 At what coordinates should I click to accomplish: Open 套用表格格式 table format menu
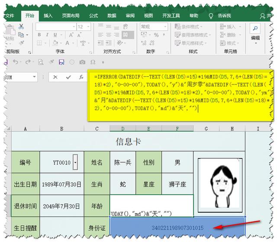pyautogui.click(x=193, y=35)
